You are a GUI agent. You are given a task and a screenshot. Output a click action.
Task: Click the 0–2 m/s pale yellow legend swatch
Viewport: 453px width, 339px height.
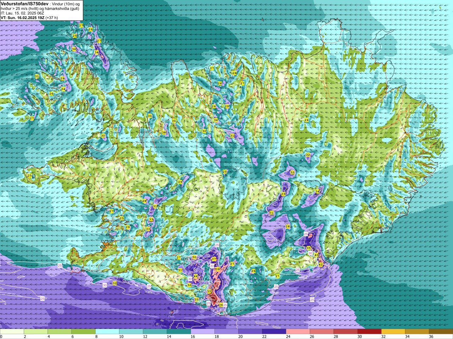coord(12,332)
